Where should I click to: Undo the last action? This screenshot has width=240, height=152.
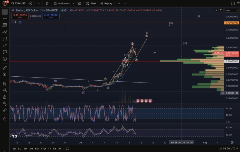coord(119,3)
